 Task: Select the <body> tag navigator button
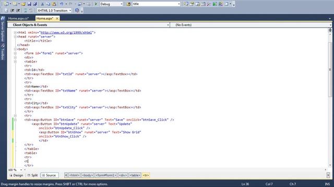88,176
